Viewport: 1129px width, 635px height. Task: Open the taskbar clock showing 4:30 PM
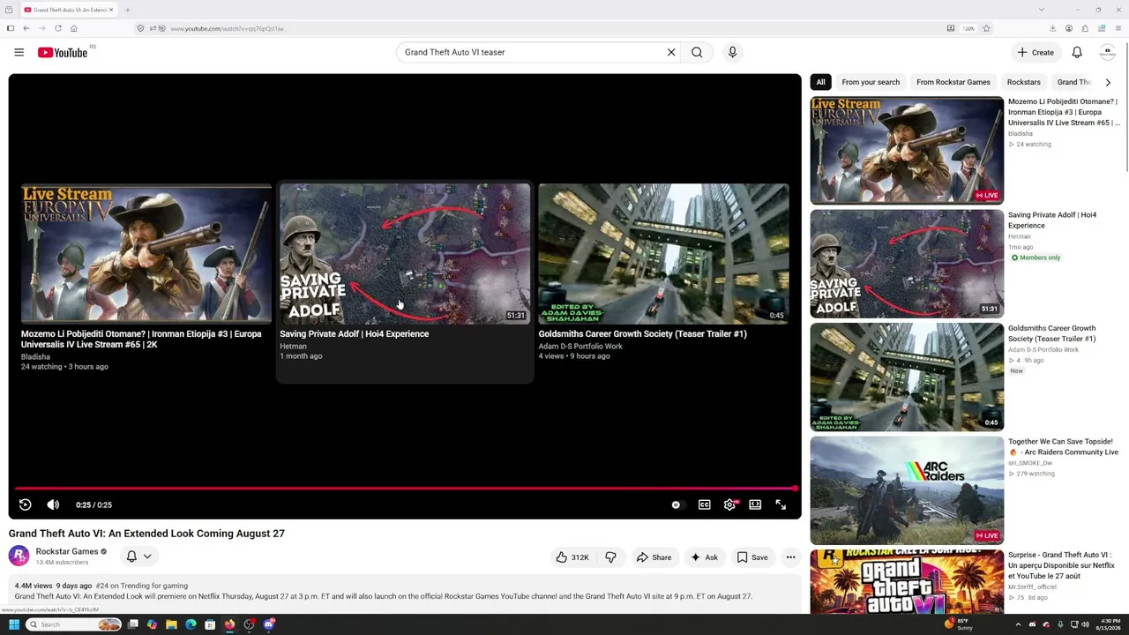coord(1110,624)
